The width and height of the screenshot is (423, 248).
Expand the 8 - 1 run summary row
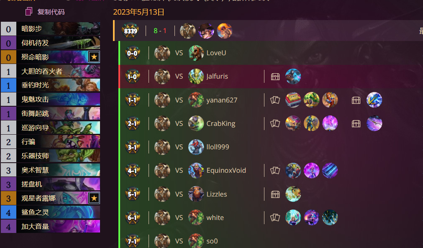click(x=268, y=31)
